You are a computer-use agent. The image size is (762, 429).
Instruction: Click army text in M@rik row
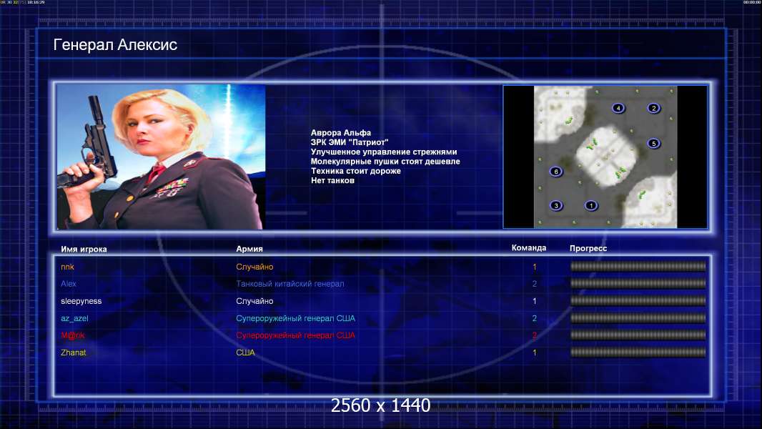(x=295, y=335)
